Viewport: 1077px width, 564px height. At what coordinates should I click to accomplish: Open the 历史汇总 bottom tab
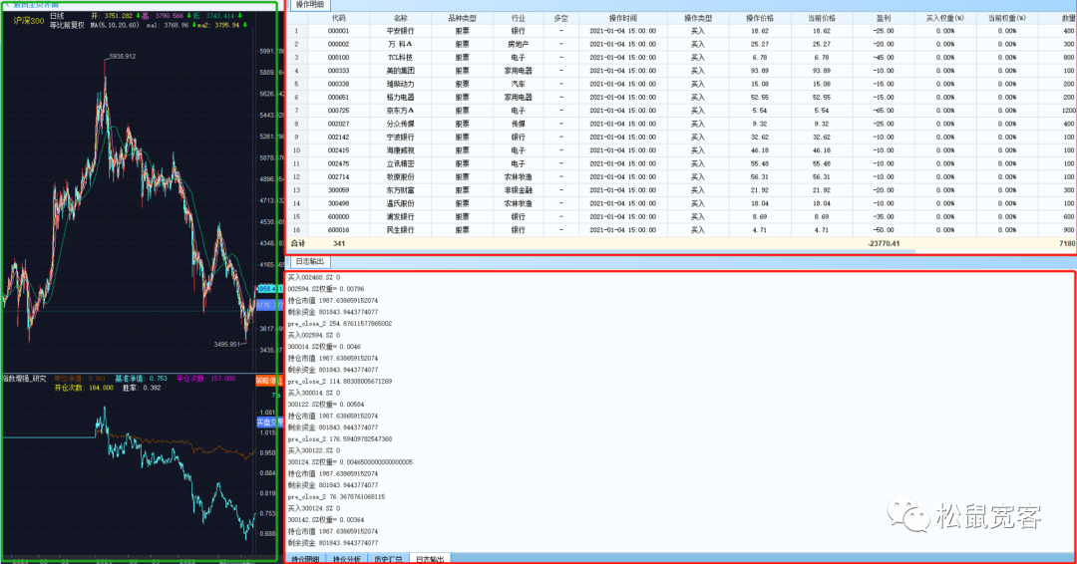coord(388,559)
